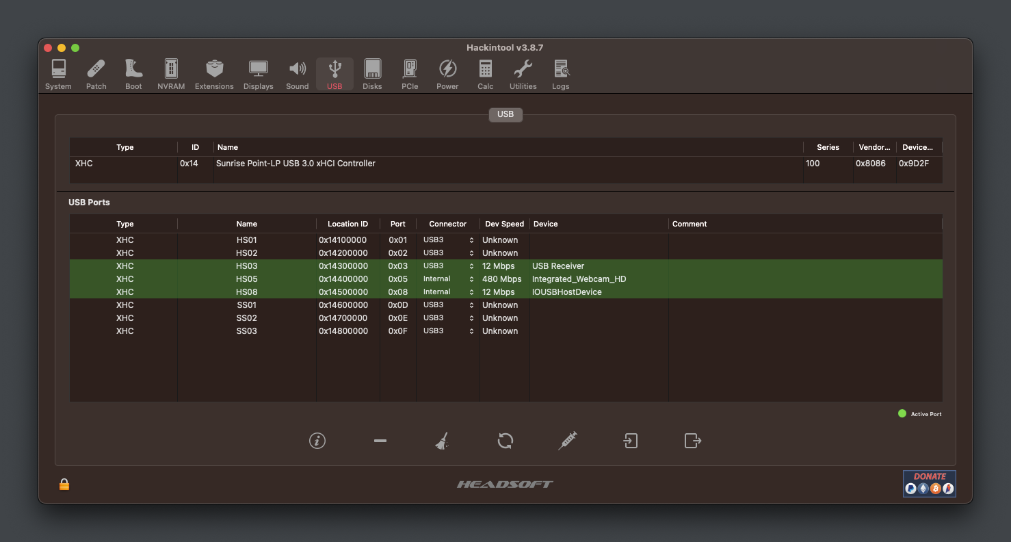
Task: Click the Headsoft logo
Action: coord(505,485)
